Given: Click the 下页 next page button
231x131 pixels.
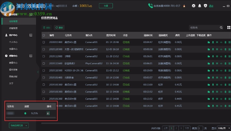Looking at the screenshot, I should (187, 128).
